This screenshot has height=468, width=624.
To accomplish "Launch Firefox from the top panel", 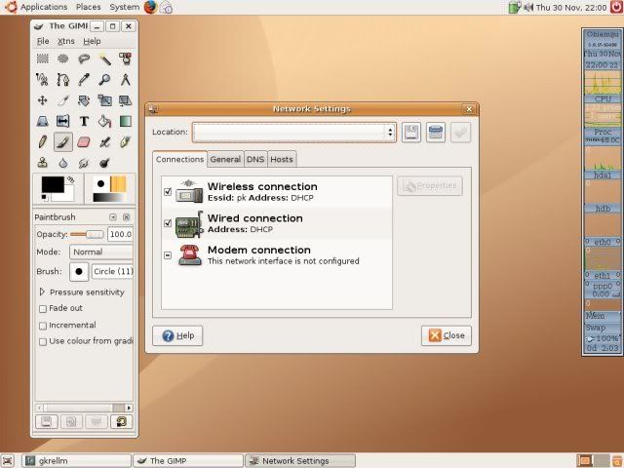I will pos(150,7).
